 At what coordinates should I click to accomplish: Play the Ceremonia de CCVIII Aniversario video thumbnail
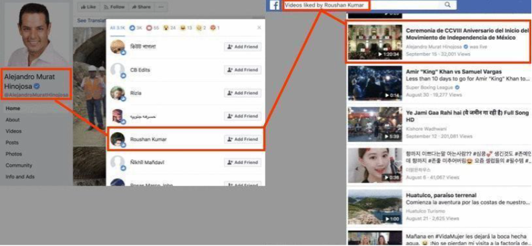tap(375, 42)
